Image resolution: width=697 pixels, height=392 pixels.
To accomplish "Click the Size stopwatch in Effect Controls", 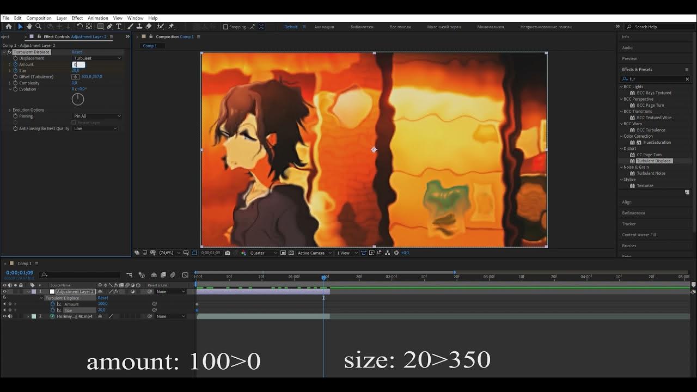I will (15, 71).
